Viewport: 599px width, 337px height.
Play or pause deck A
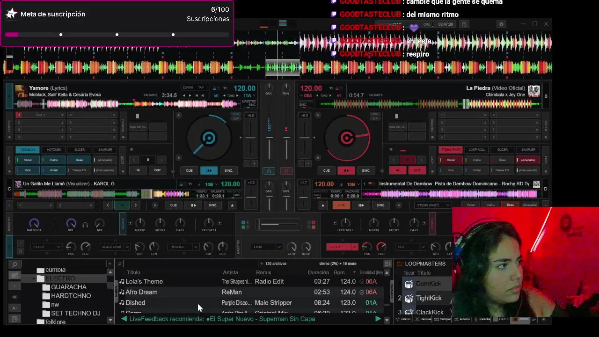(x=209, y=170)
